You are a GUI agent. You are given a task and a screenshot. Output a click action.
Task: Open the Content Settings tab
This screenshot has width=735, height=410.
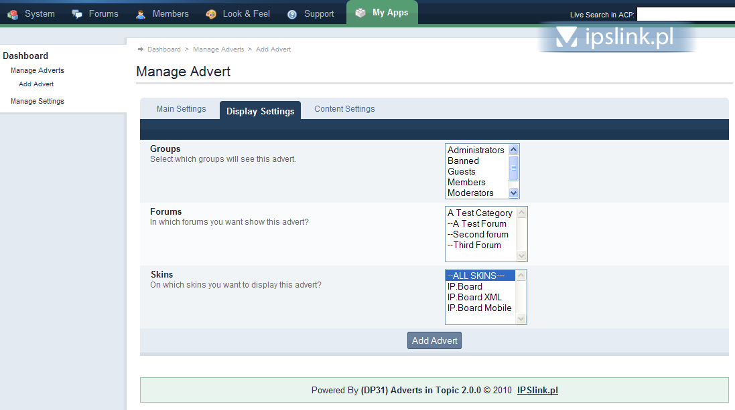344,109
